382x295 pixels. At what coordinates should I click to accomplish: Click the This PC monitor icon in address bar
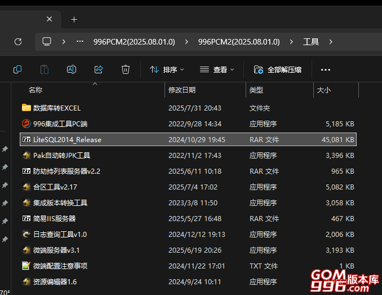click(47, 42)
